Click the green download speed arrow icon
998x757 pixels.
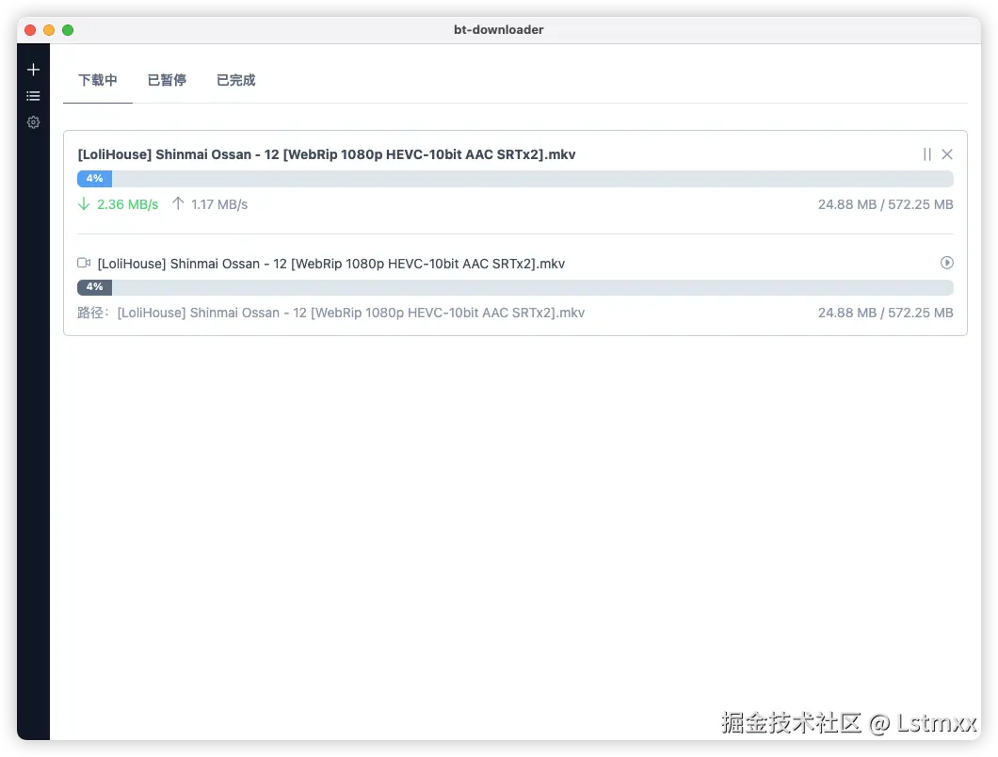(x=83, y=203)
